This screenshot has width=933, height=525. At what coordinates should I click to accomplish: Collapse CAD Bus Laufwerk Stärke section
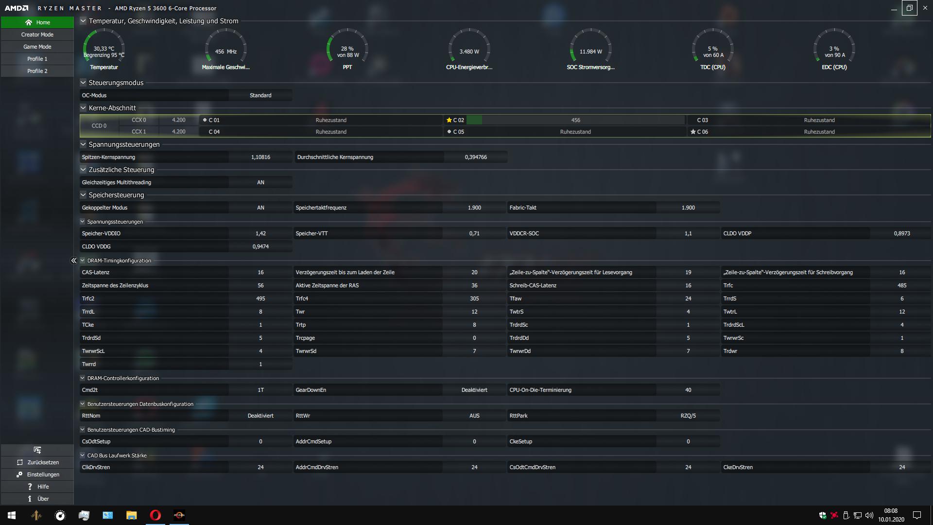tap(83, 455)
